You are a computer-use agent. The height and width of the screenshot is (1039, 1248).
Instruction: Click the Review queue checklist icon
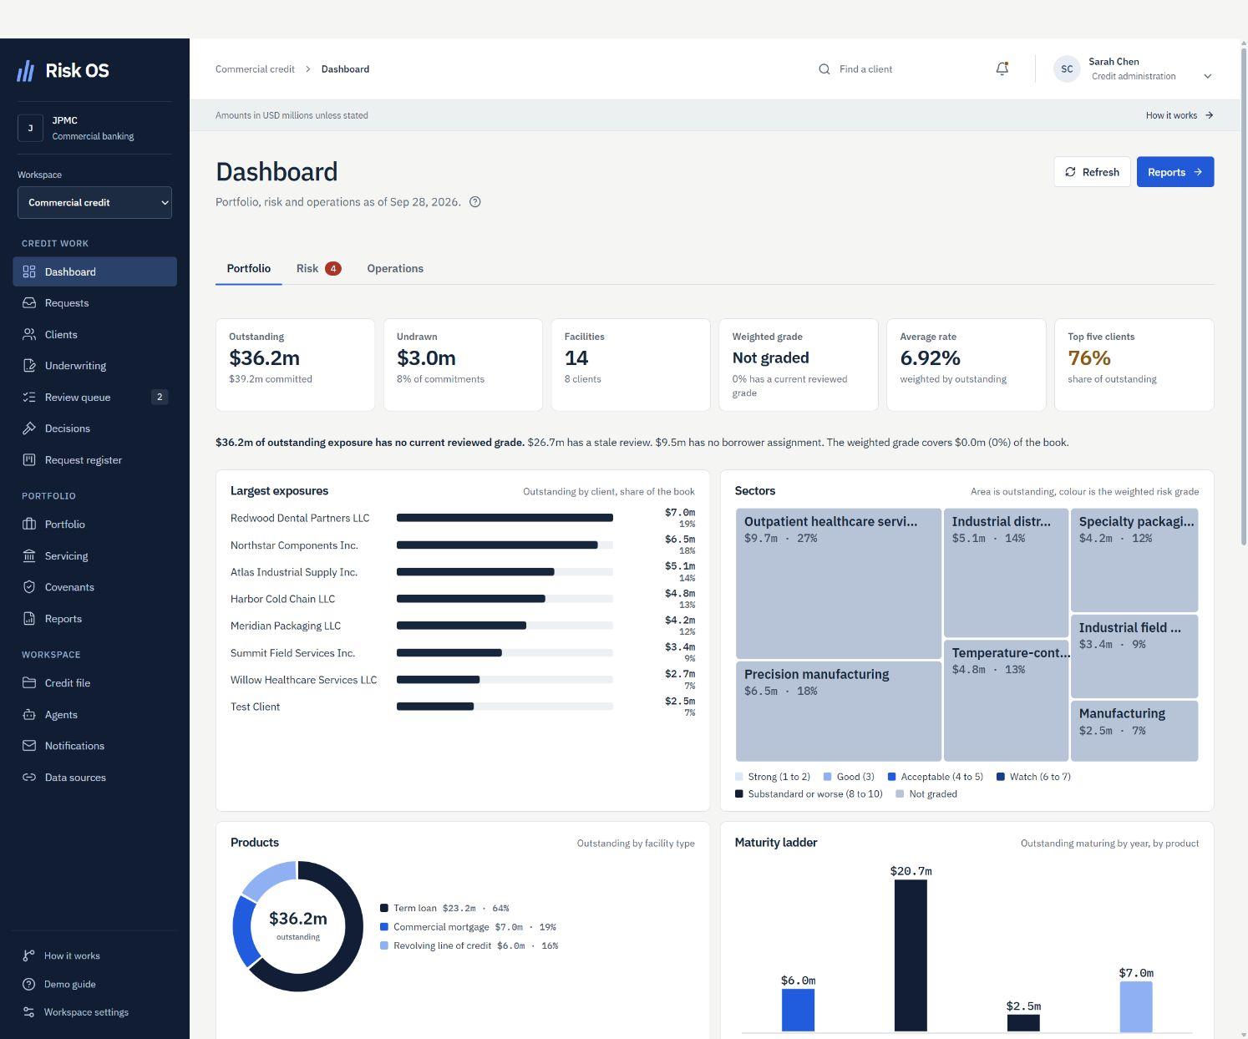[29, 398]
